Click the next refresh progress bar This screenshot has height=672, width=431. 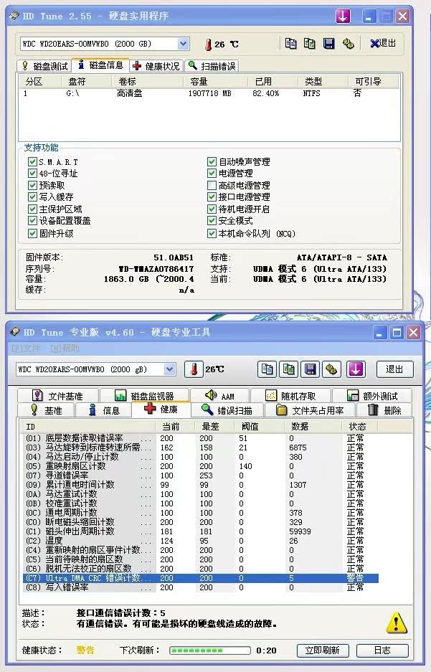pyautogui.click(x=210, y=650)
